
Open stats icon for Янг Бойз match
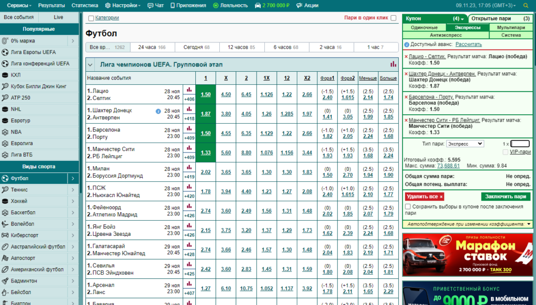(x=189, y=225)
